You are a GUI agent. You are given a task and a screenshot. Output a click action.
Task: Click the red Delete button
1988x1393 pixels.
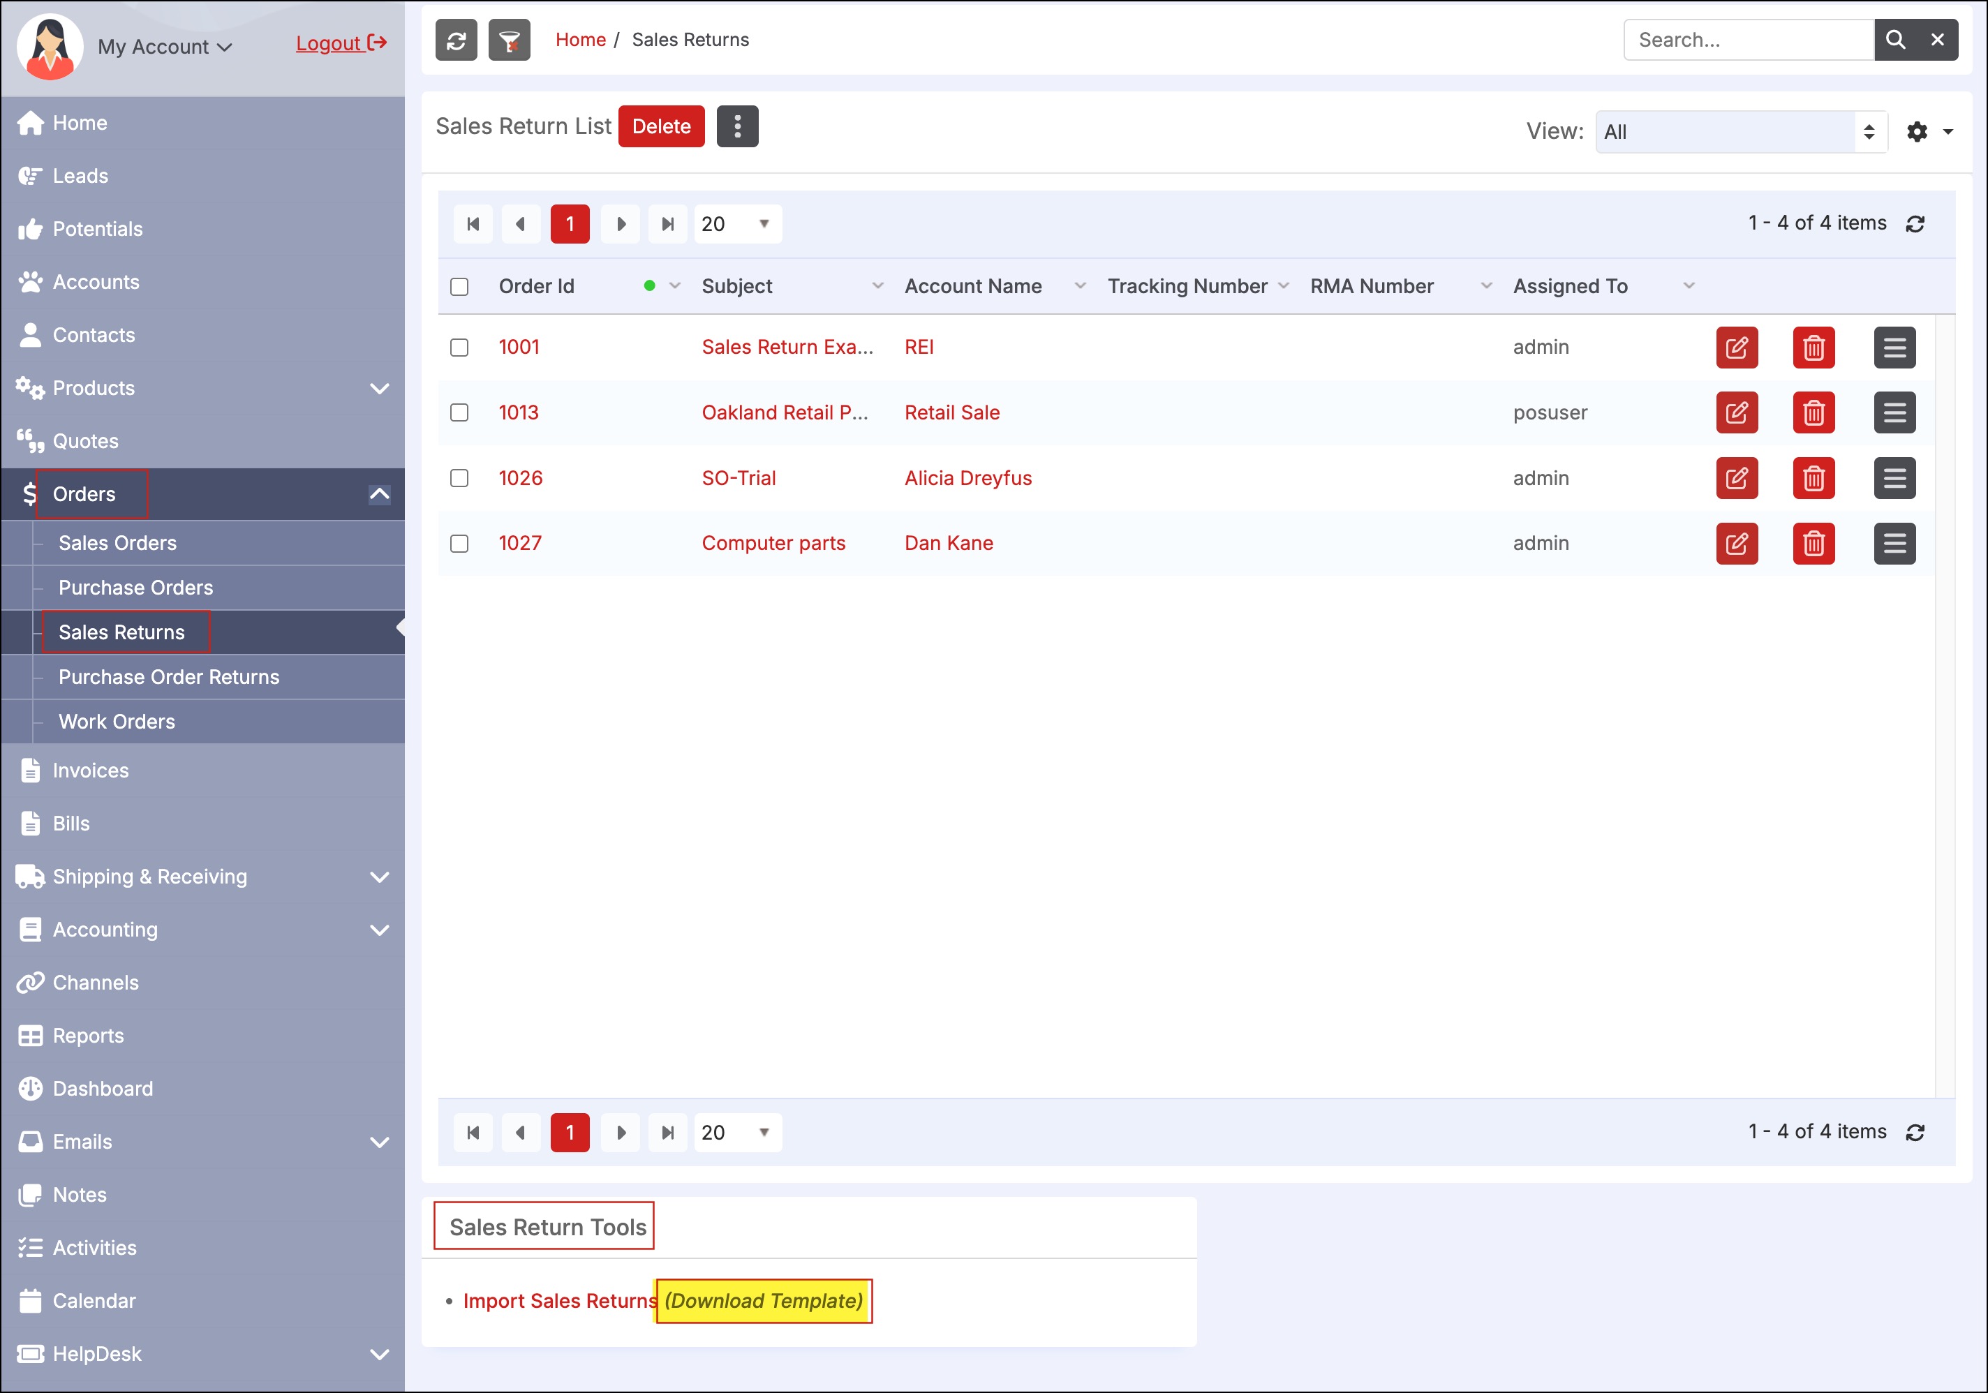(x=662, y=126)
